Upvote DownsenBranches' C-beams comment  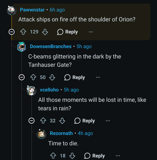pyautogui.click(x=33, y=77)
